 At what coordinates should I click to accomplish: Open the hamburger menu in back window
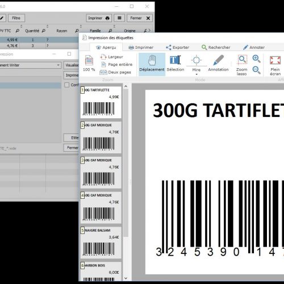[119, 18]
